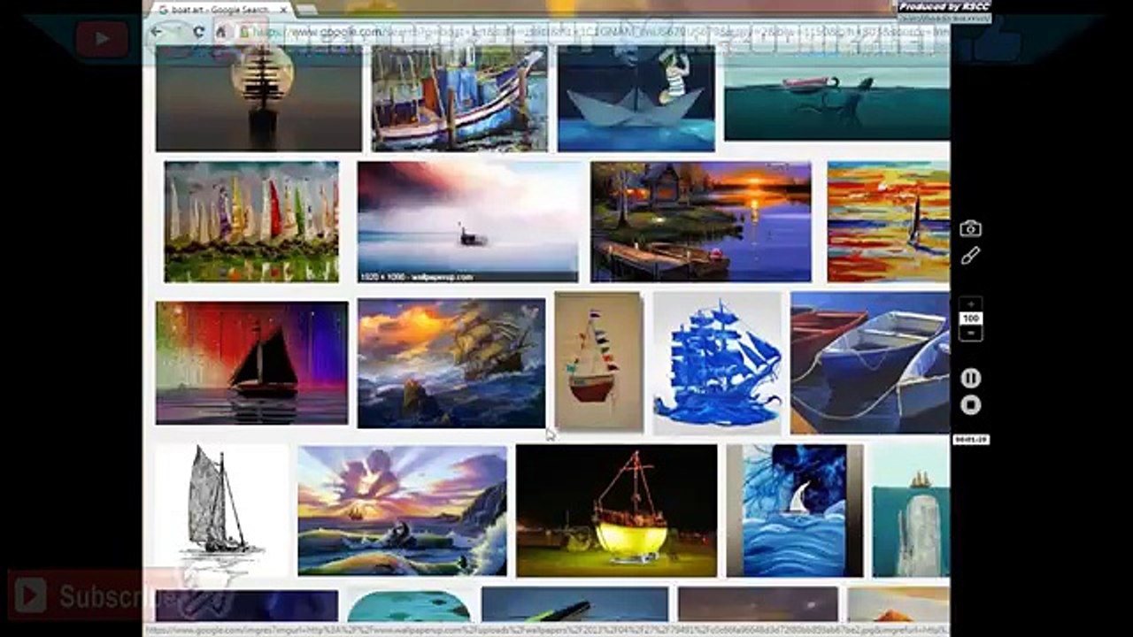
Task: Click the minus button below the 100 value
Action: (x=971, y=333)
